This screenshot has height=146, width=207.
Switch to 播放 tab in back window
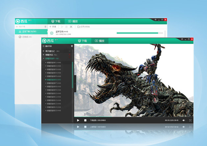tap(73, 21)
